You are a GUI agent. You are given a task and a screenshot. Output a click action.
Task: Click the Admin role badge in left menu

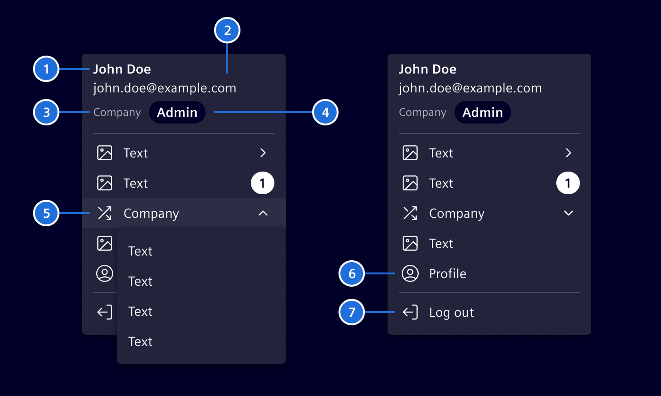177,112
